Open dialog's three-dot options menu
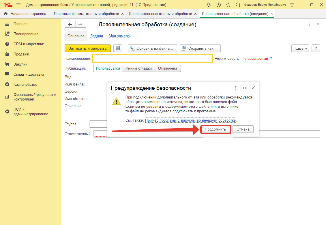 (x=235, y=88)
